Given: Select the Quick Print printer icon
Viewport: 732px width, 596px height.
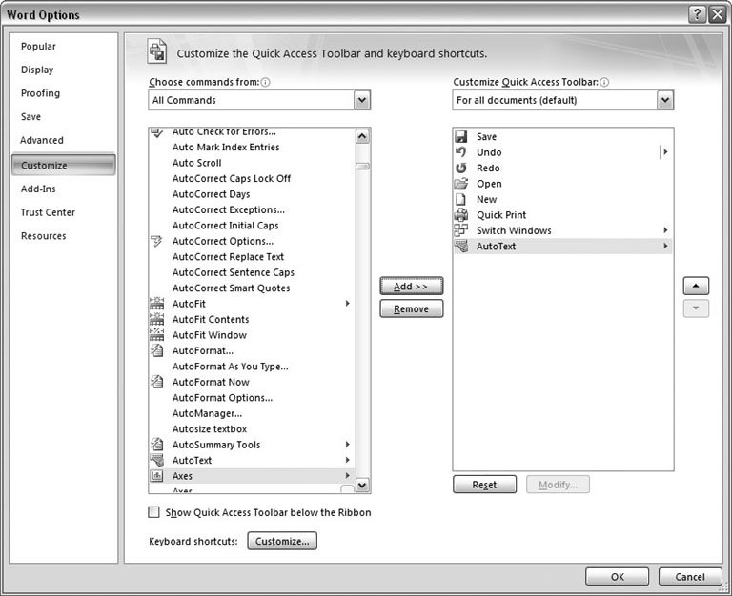Looking at the screenshot, I should pyautogui.click(x=461, y=215).
